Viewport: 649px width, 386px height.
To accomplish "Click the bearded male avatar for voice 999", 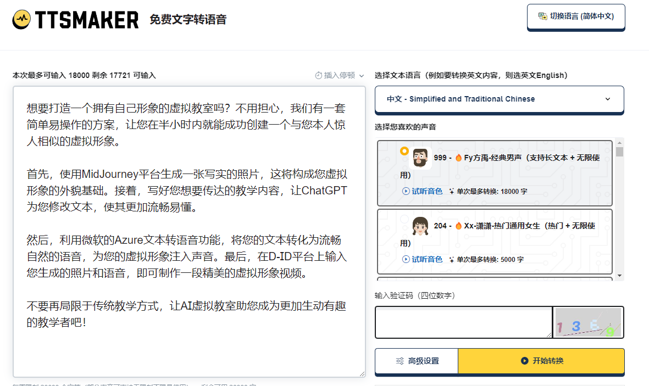I will click(x=420, y=158).
